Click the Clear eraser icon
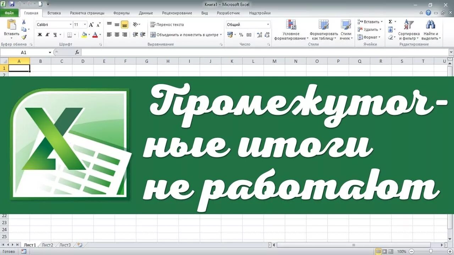 click(x=390, y=37)
